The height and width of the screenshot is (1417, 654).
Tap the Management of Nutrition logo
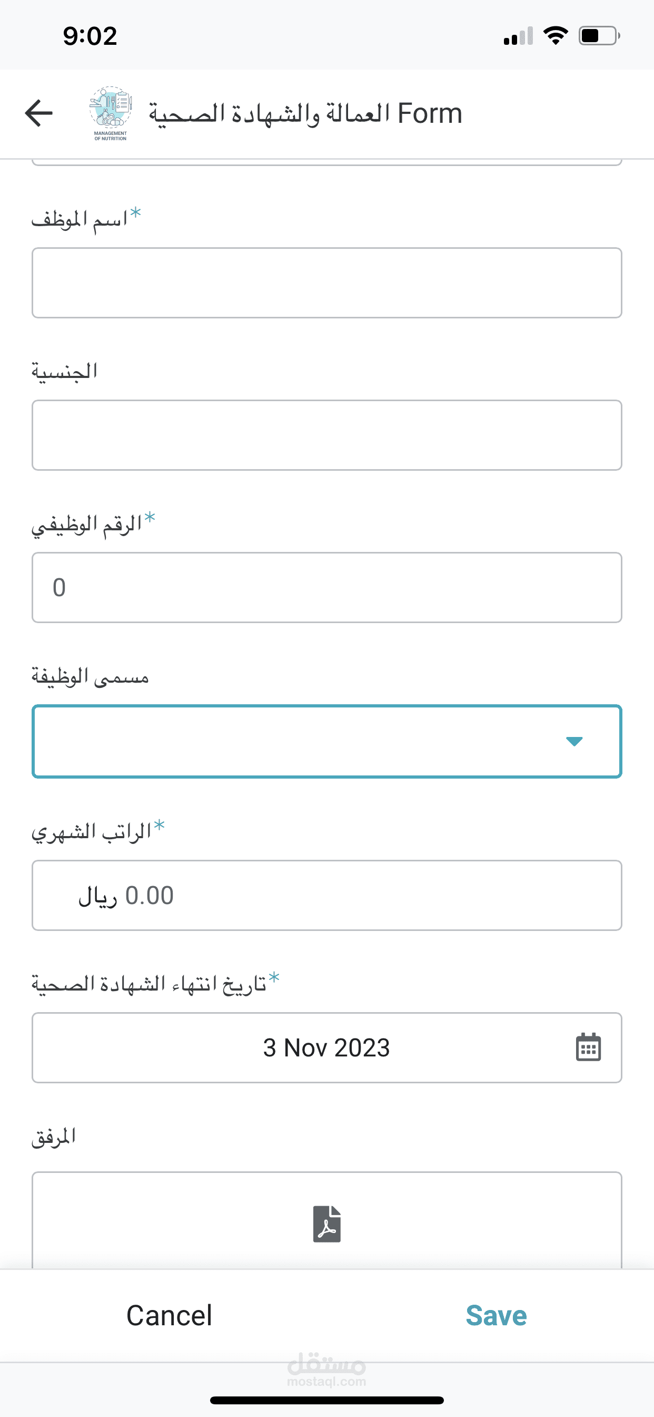(x=111, y=113)
